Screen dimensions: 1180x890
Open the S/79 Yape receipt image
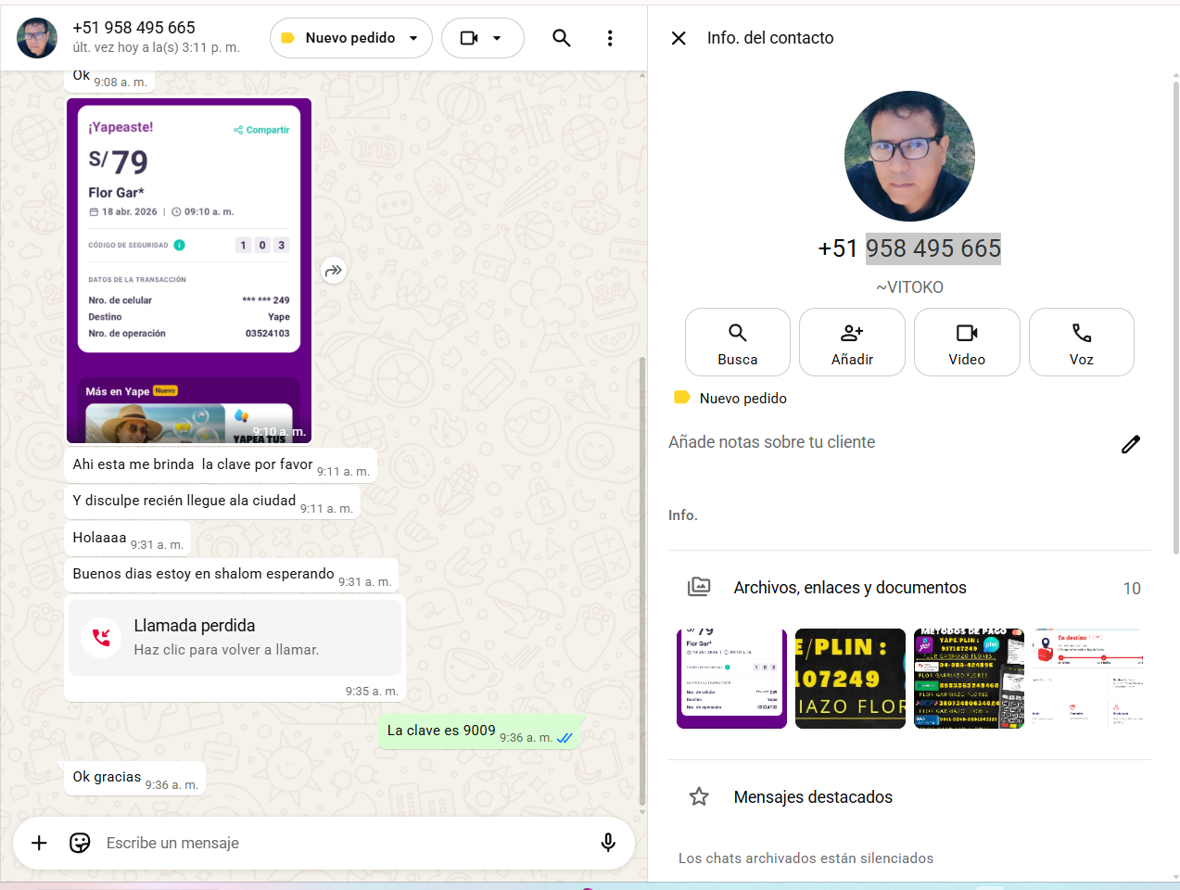click(x=189, y=271)
